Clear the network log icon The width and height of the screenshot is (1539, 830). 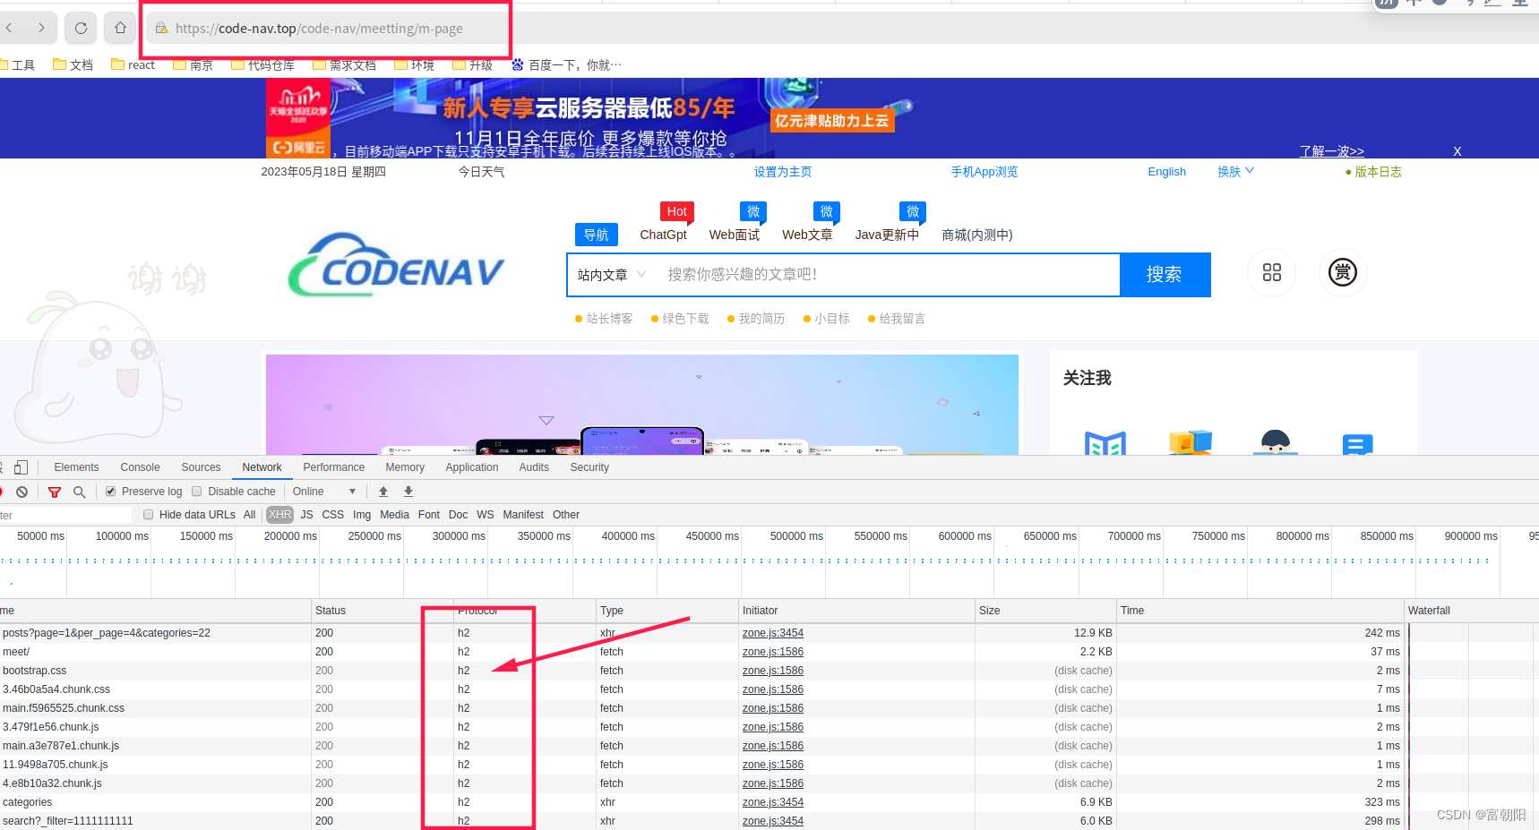(x=21, y=492)
